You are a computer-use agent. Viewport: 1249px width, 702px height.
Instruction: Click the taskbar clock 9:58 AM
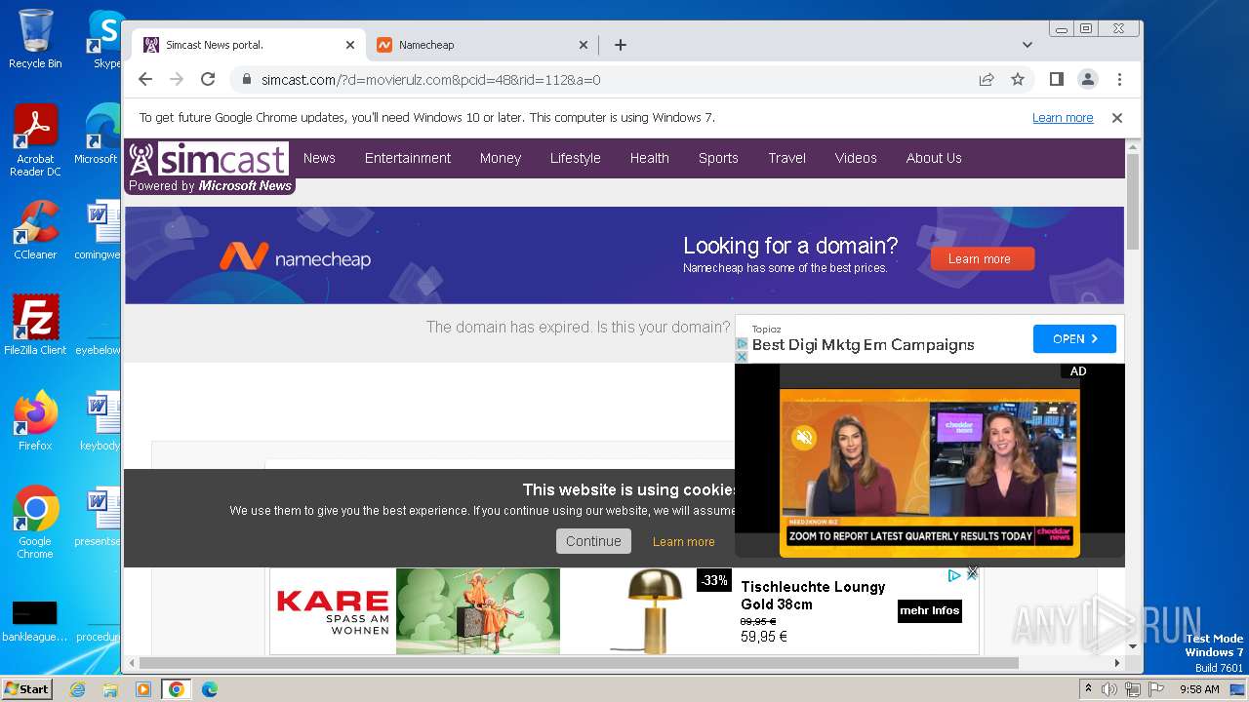[1199, 689]
